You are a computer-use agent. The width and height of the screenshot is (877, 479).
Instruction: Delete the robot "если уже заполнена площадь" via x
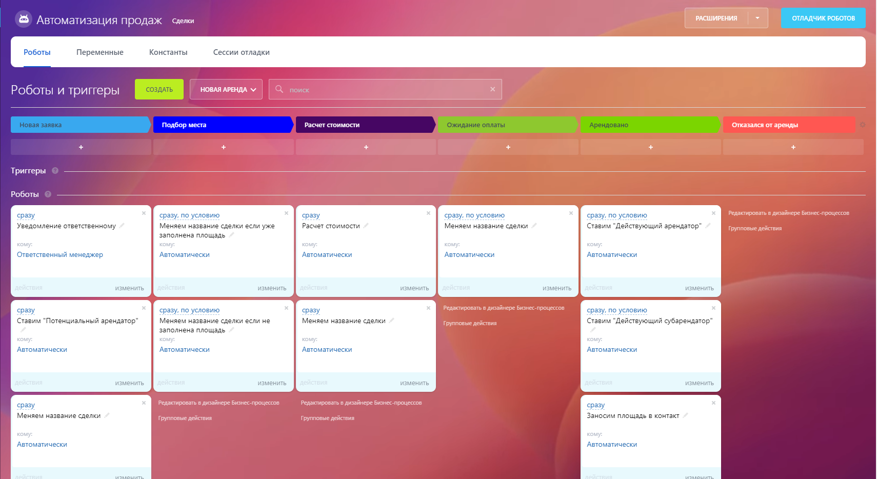coord(286,213)
